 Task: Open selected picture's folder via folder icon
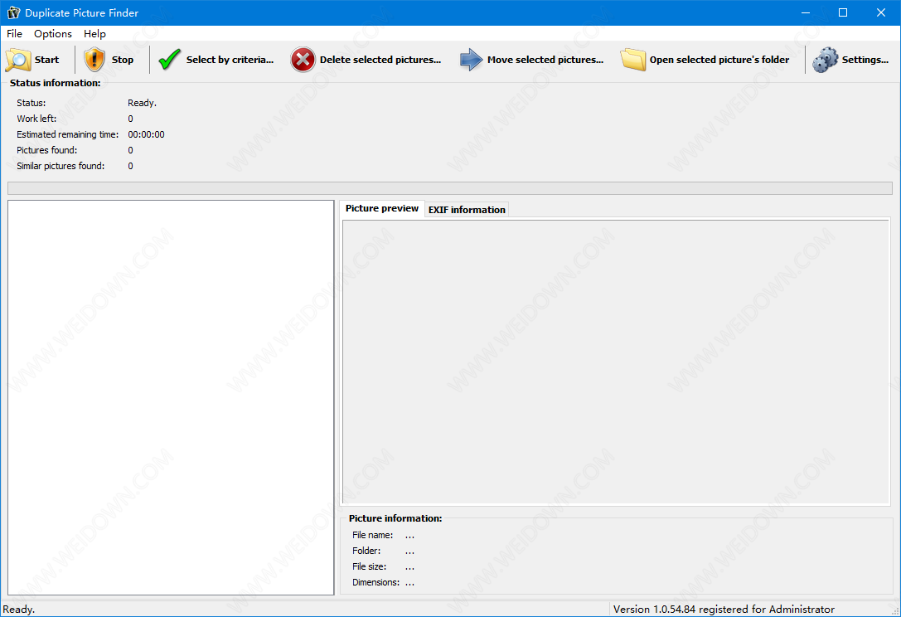[x=633, y=60]
